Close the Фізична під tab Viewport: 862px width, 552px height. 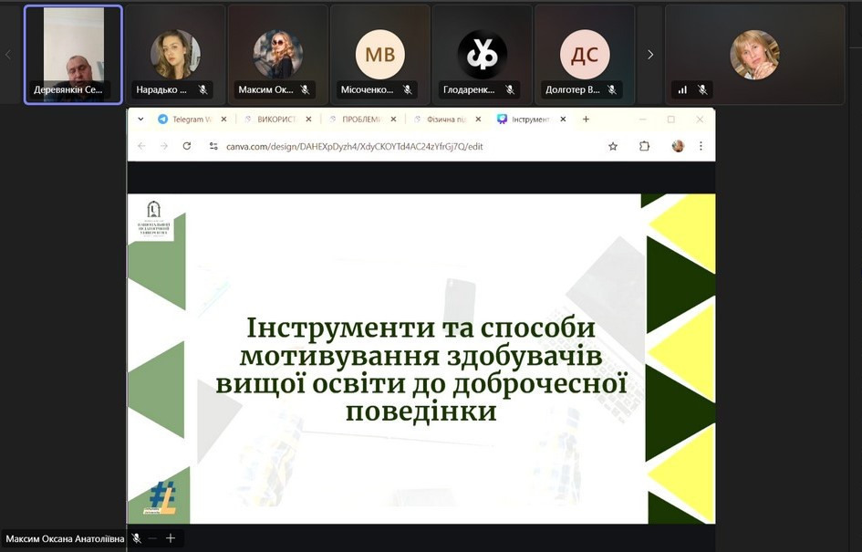[x=478, y=119]
